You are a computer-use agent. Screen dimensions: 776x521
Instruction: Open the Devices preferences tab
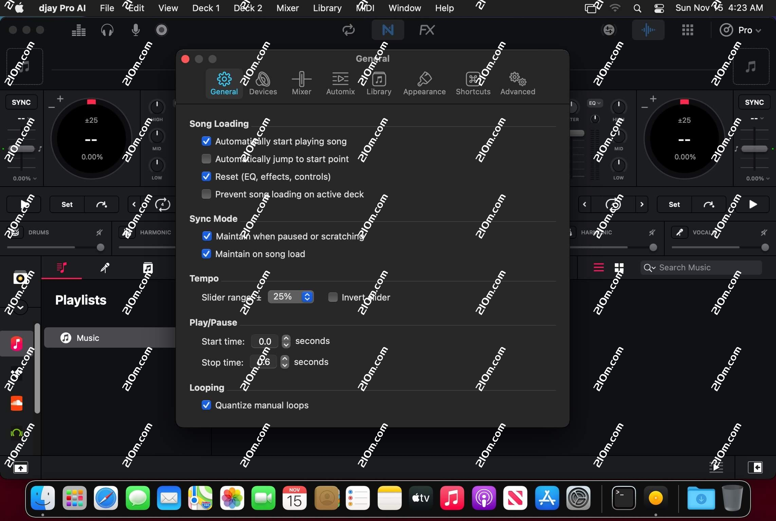click(x=262, y=83)
